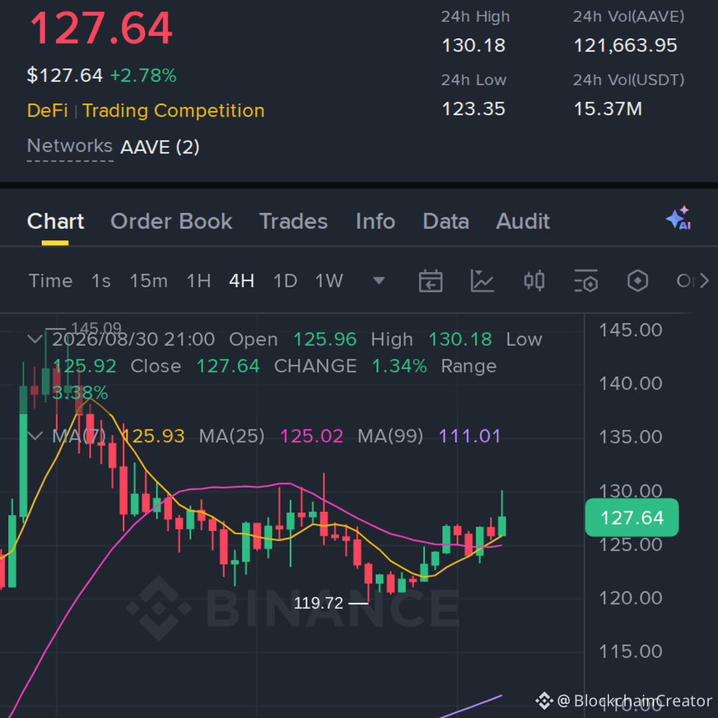
Task: Select the 15m interval
Action: click(x=149, y=281)
